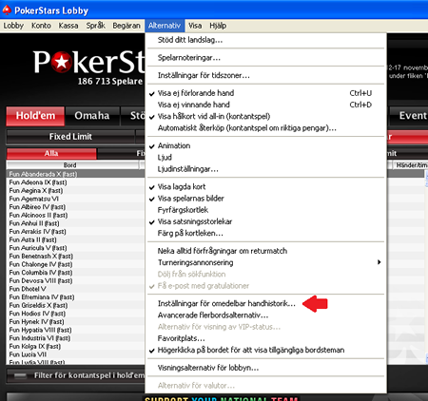Select table Fun Auricula V (fast)
Screen dimensions: 428x401
coord(75,248)
